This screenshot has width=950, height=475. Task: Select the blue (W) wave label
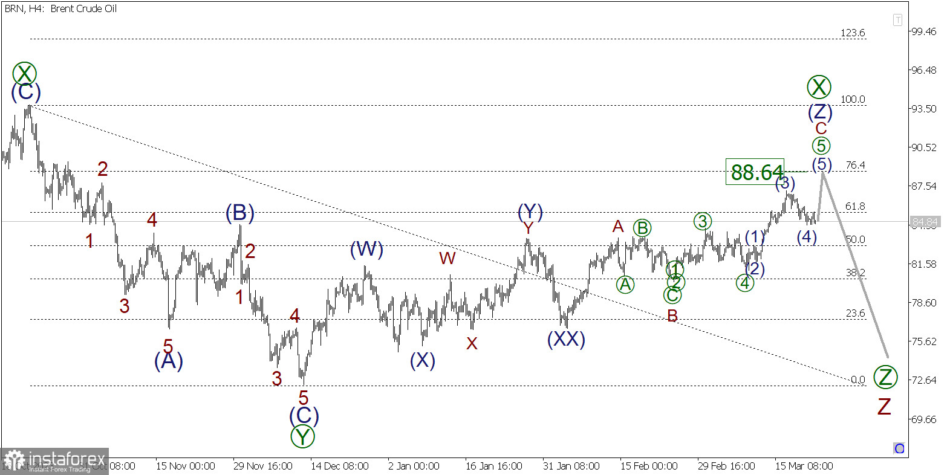[x=366, y=249]
